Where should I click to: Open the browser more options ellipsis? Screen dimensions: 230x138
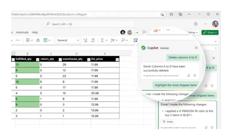(x=189, y=14)
